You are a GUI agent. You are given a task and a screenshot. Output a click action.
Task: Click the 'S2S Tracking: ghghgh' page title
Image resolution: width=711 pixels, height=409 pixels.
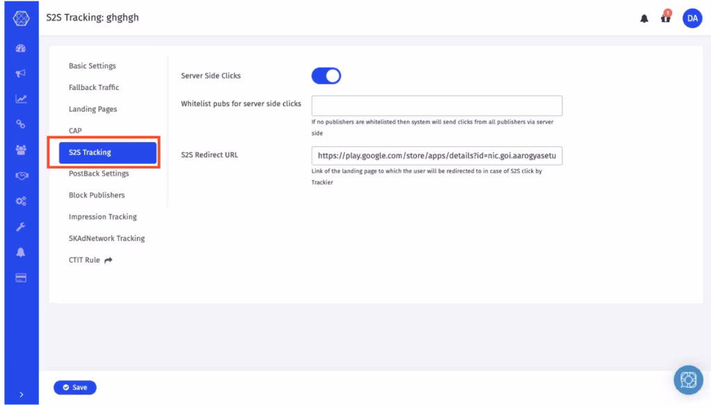point(92,17)
